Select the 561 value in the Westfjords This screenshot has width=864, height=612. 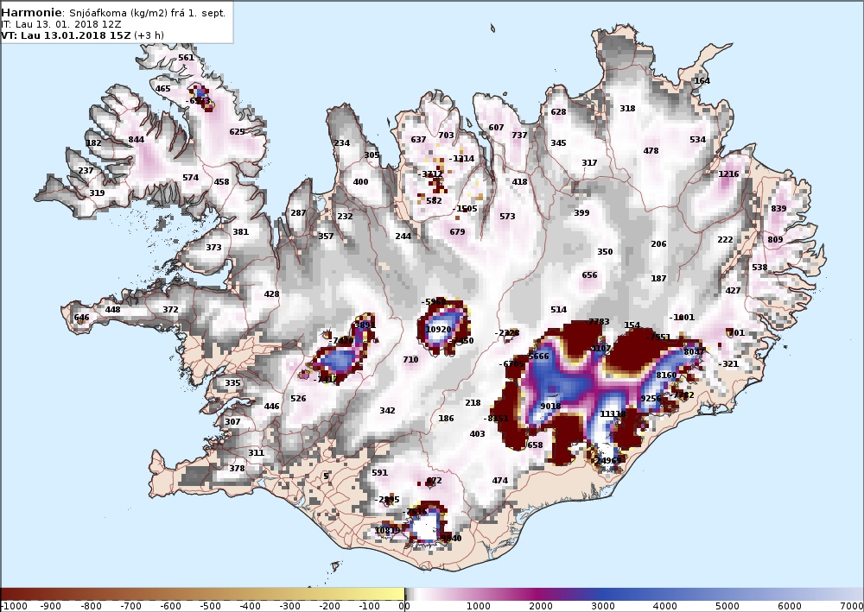point(187,58)
